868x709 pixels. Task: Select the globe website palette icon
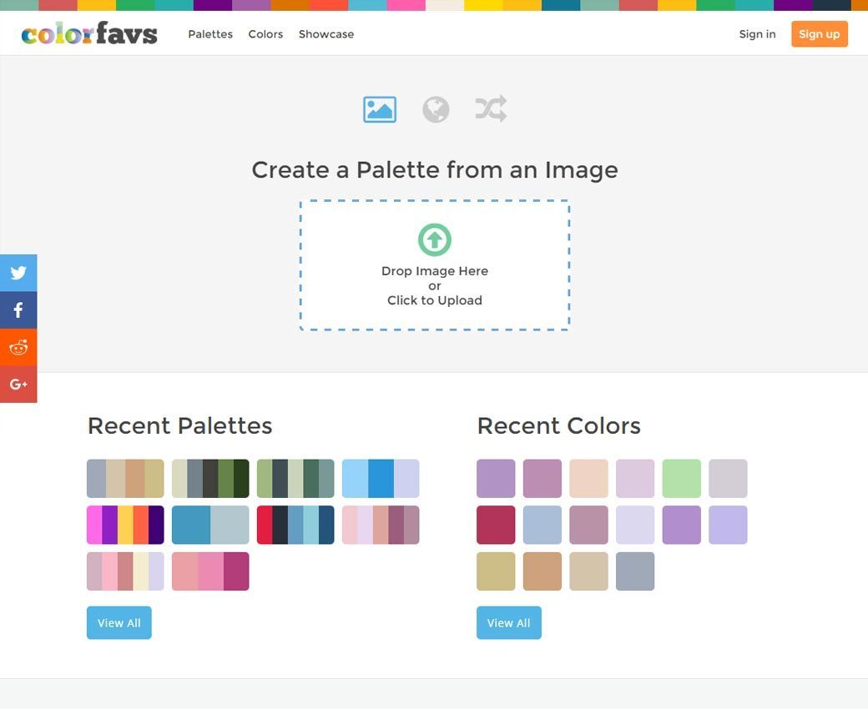(x=436, y=109)
